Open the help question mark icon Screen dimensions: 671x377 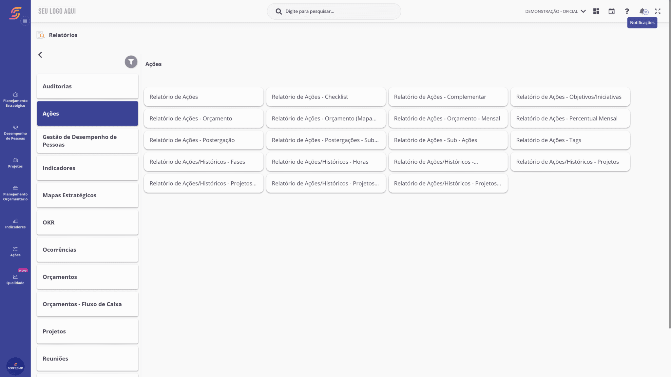(626, 11)
